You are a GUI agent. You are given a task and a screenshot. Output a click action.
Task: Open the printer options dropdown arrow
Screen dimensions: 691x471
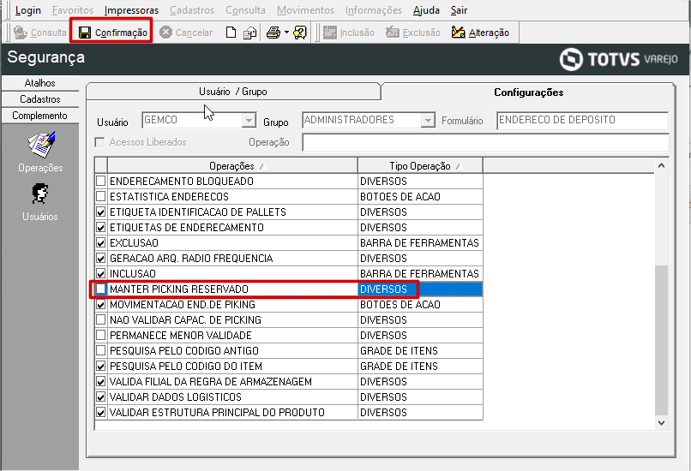tap(286, 33)
